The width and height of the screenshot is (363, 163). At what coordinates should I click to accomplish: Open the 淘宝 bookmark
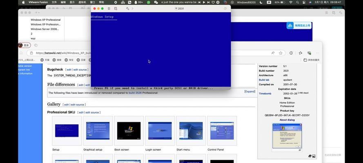pos(69,60)
